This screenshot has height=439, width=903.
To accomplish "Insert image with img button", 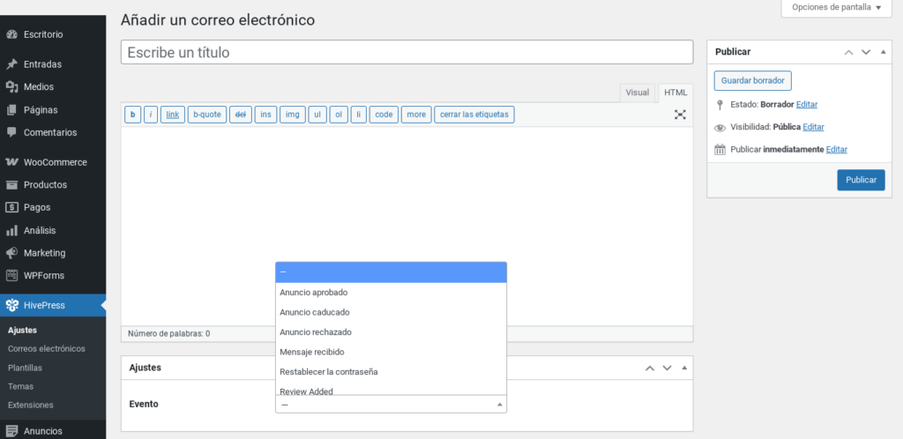I will pyautogui.click(x=293, y=115).
